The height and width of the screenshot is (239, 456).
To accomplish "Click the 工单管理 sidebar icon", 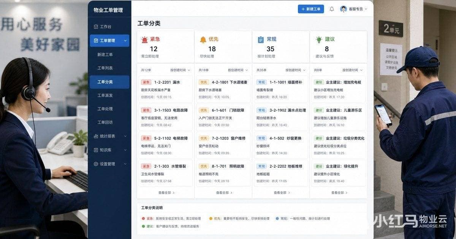I will [x=96, y=41].
